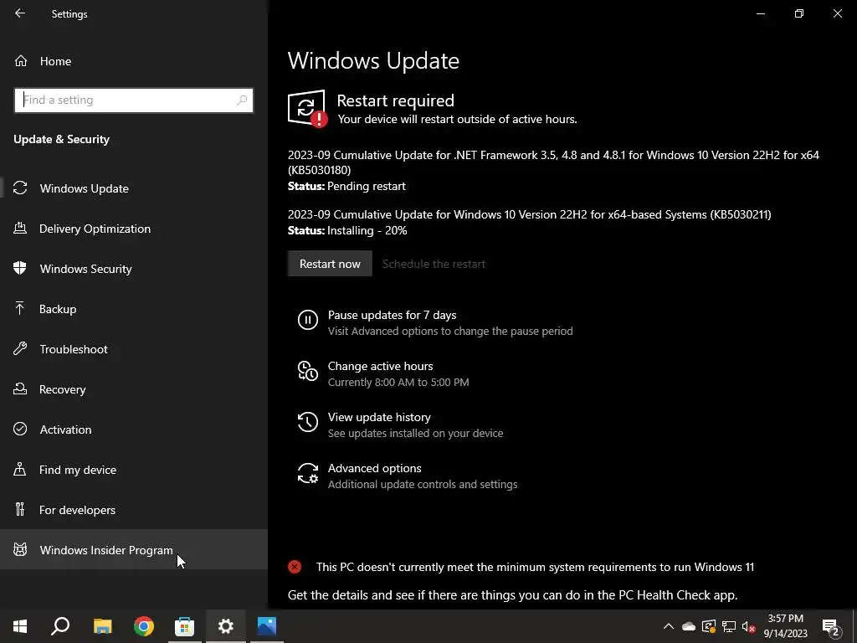Click the restart required status icon

click(x=307, y=108)
